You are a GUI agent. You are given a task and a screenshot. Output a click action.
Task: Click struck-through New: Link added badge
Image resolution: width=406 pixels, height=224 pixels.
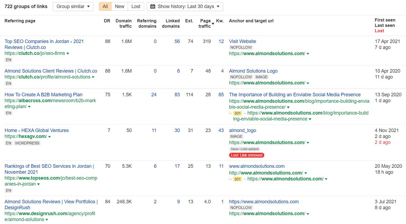(x=245, y=149)
